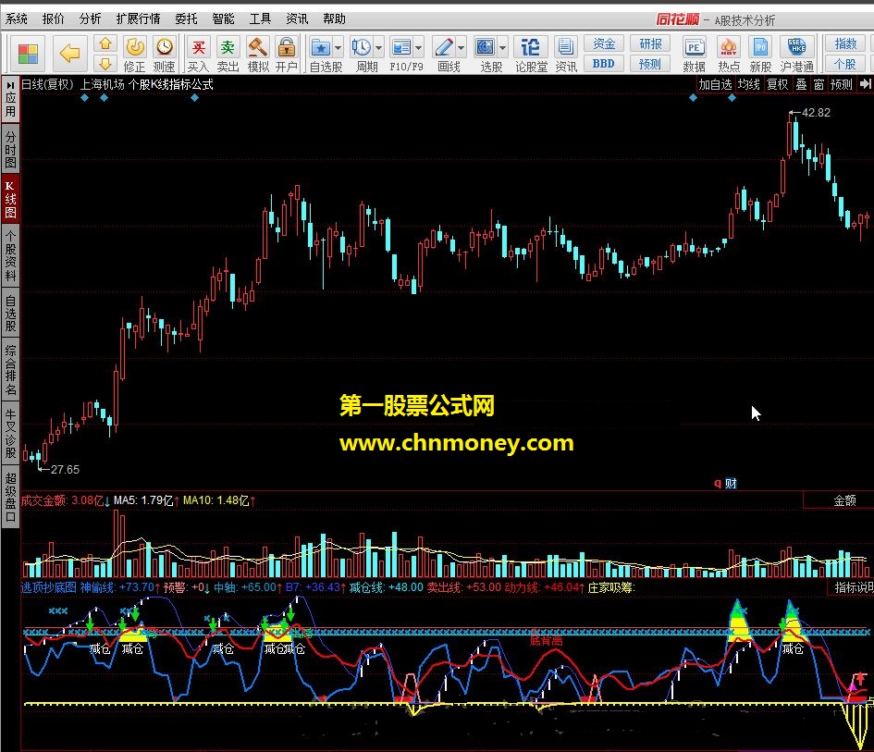This screenshot has height=752, width=874.
Task: Toggle 预测 forecast display
Action: pos(841,84)
